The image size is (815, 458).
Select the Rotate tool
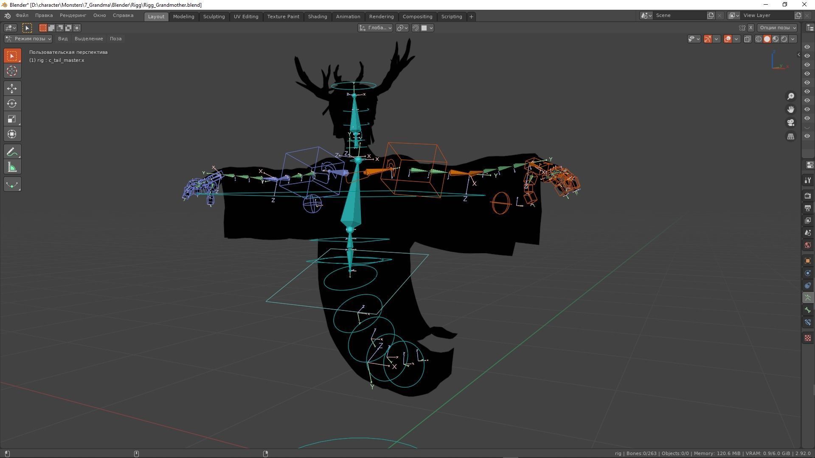point(12,103)
